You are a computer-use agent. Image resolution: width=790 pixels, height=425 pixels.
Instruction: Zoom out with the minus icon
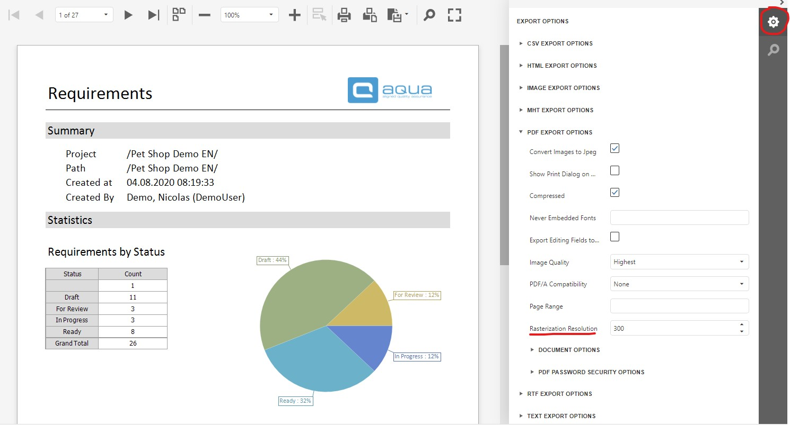[205, 15]
